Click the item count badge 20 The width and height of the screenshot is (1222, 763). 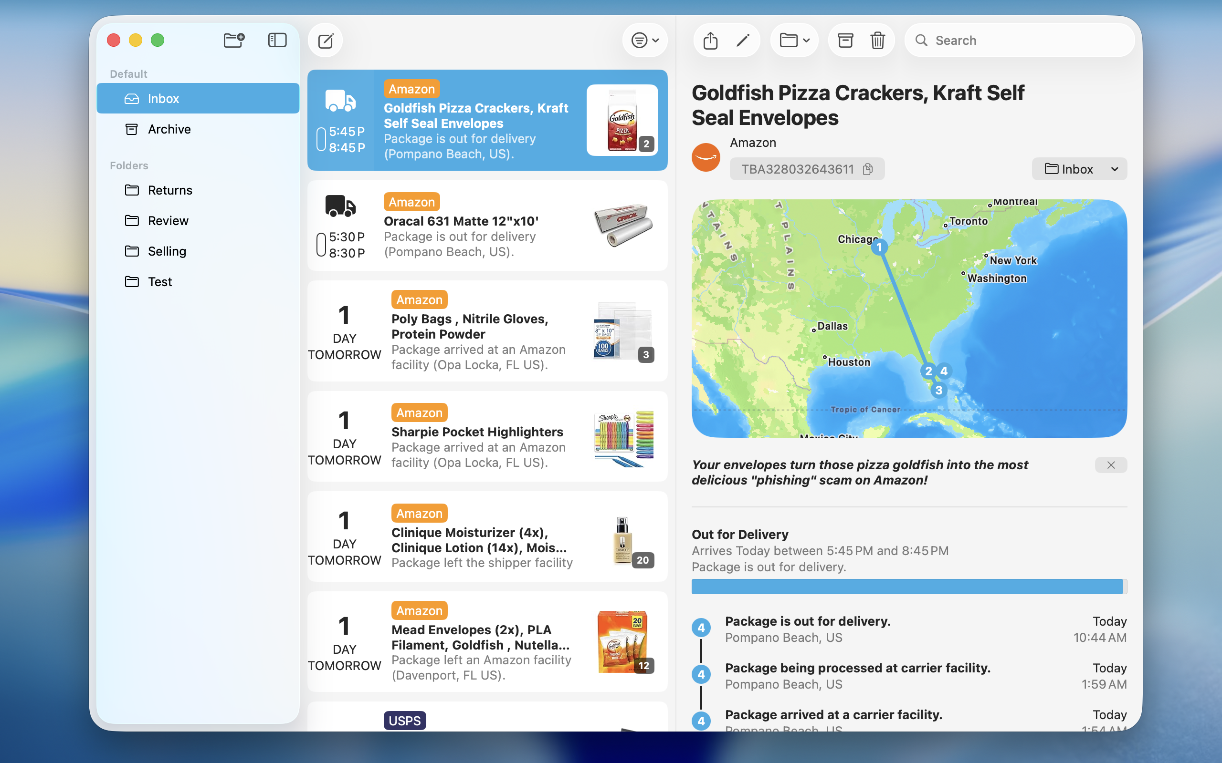point(643,560)
